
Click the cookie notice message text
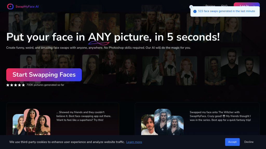coord(67,142)
